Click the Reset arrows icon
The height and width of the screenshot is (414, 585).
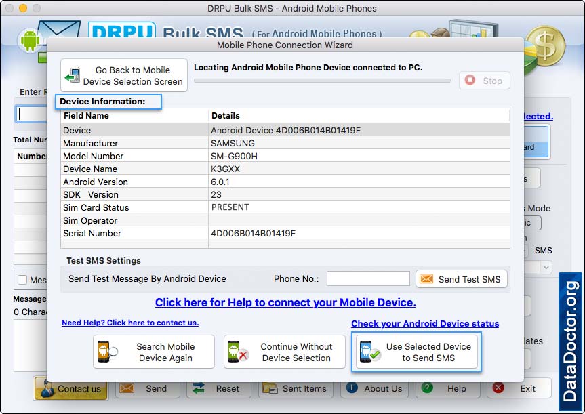pos(199,388)
